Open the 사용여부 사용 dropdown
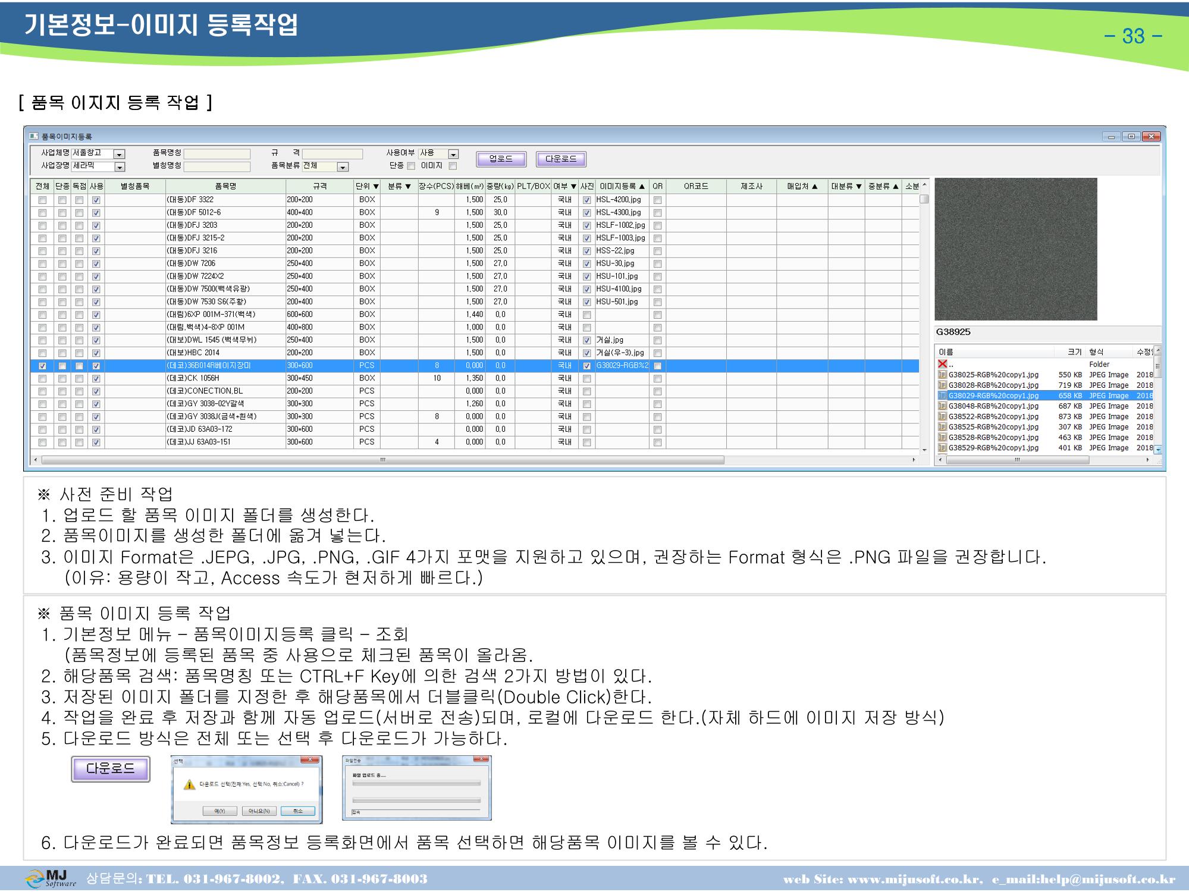 coord(453,155)
